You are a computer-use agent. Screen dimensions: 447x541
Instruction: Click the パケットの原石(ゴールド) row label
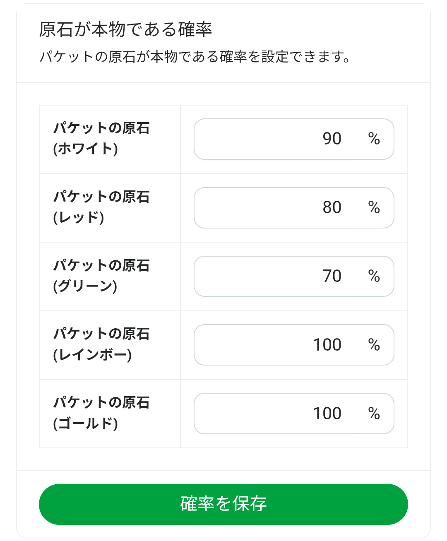(x=101, y=413)
